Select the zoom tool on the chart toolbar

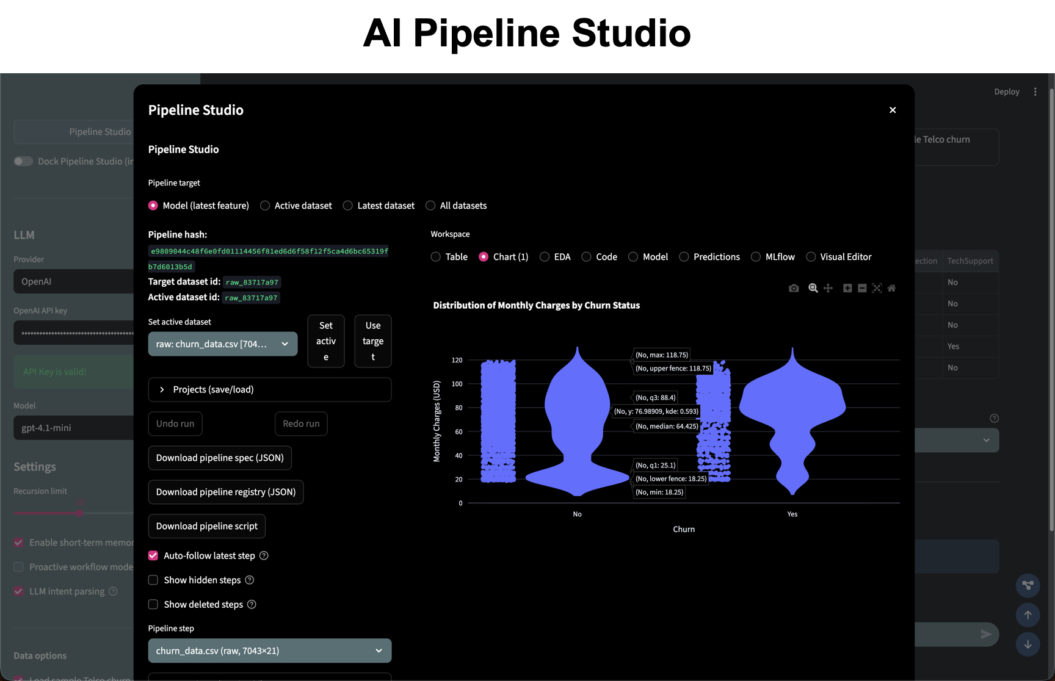click(813, 288)
